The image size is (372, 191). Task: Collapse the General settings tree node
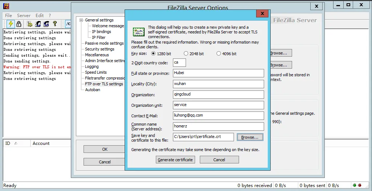(x=81, y=20)
